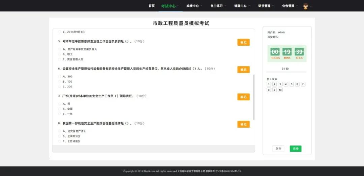This screenshot has width=364, height=176.
Task: Choose option B 100 for question 6
Action: [x=60, y=82]
